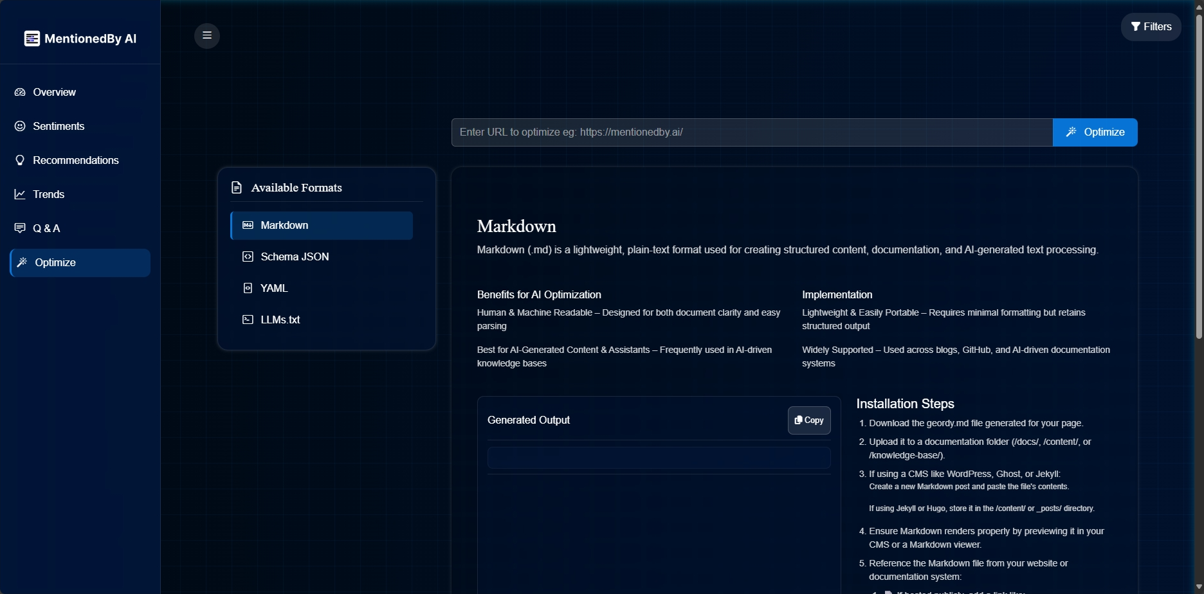Select the Markdown format

click(x=322, y=225)
